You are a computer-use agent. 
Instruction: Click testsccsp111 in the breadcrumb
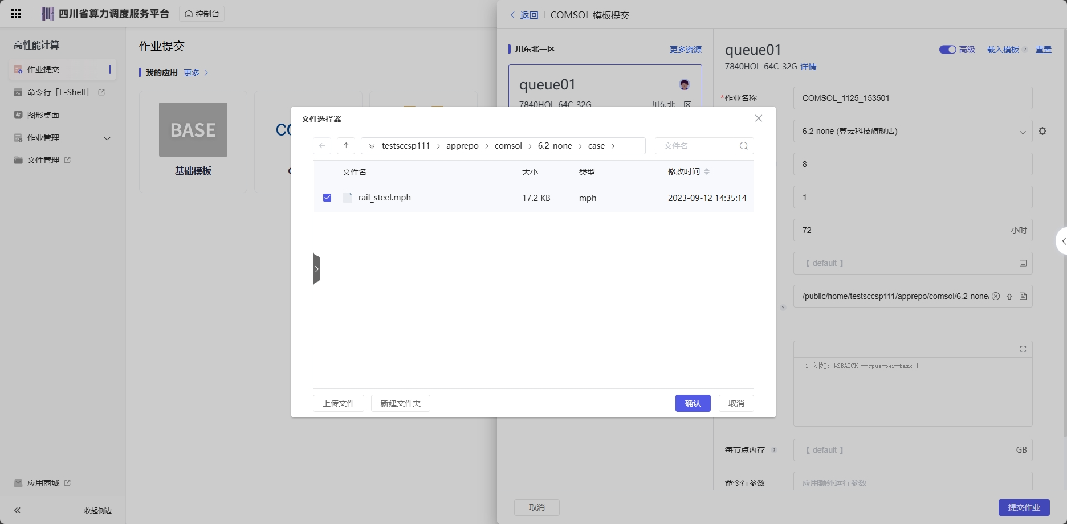tap(406, 146)
